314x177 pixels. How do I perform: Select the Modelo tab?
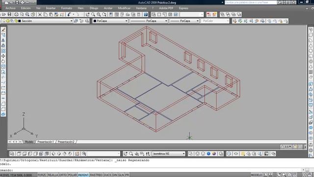coord(29,142)
